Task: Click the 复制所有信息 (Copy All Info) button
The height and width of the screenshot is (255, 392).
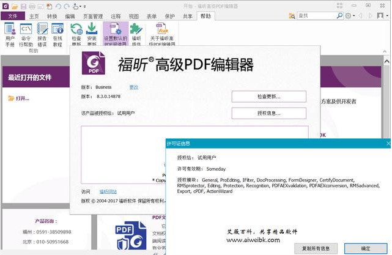Action: 316,248
